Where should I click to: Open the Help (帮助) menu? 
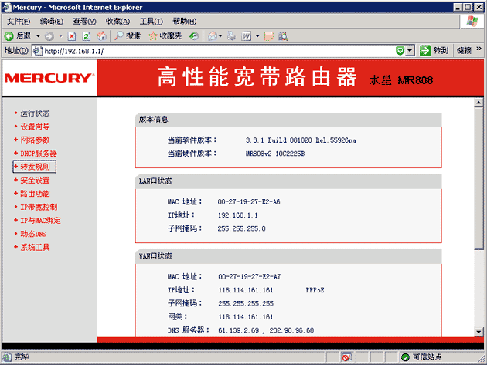[185, 22]
